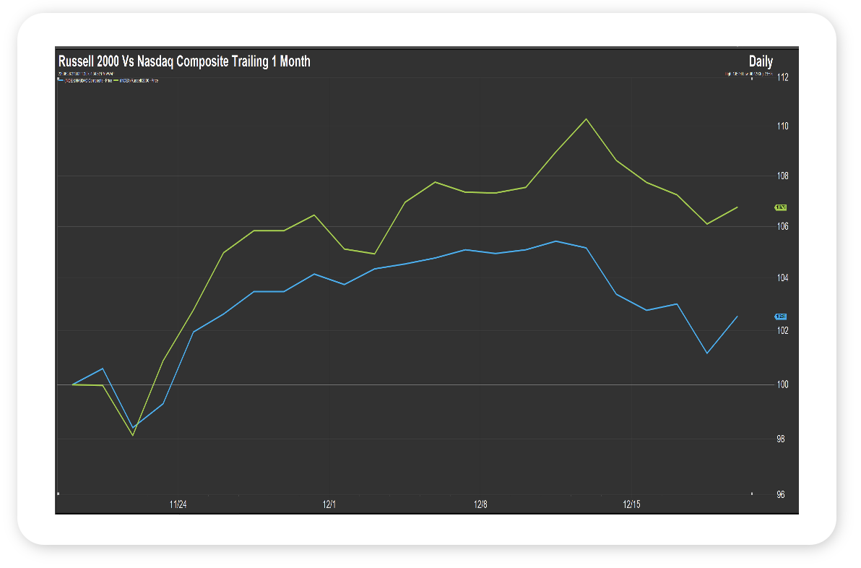Click the 12/15 date axis label
The width and height of the screenshot is (861, 568).
(x=631, y=504)
